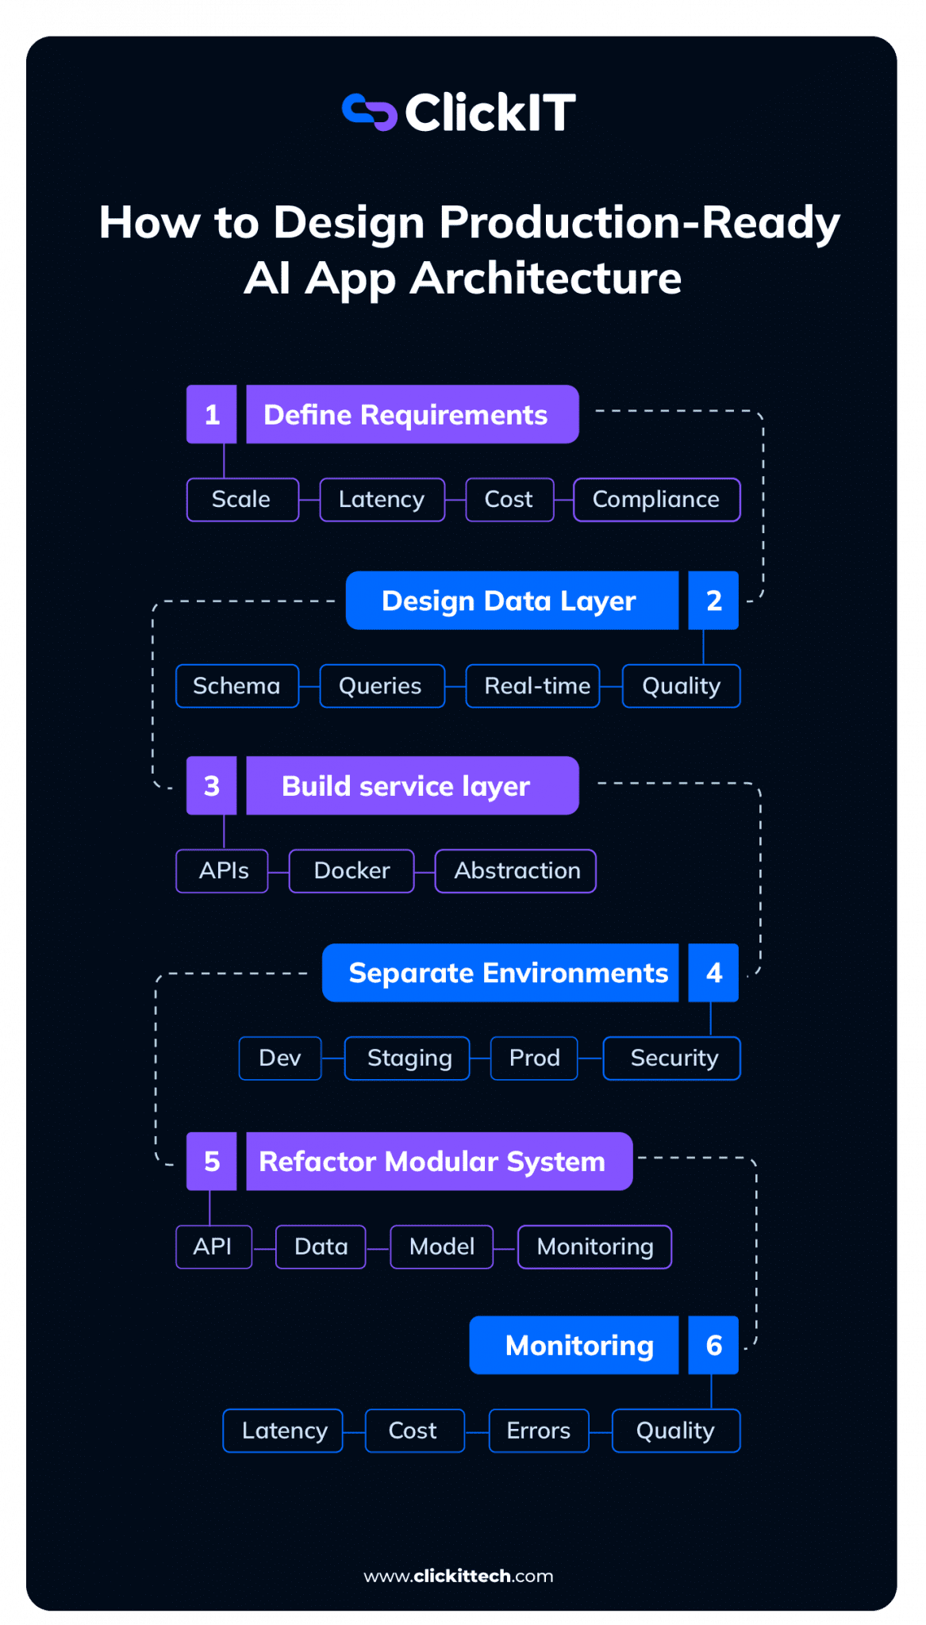
Task: Click the Errors box
Action: [x=539, y=1431]
